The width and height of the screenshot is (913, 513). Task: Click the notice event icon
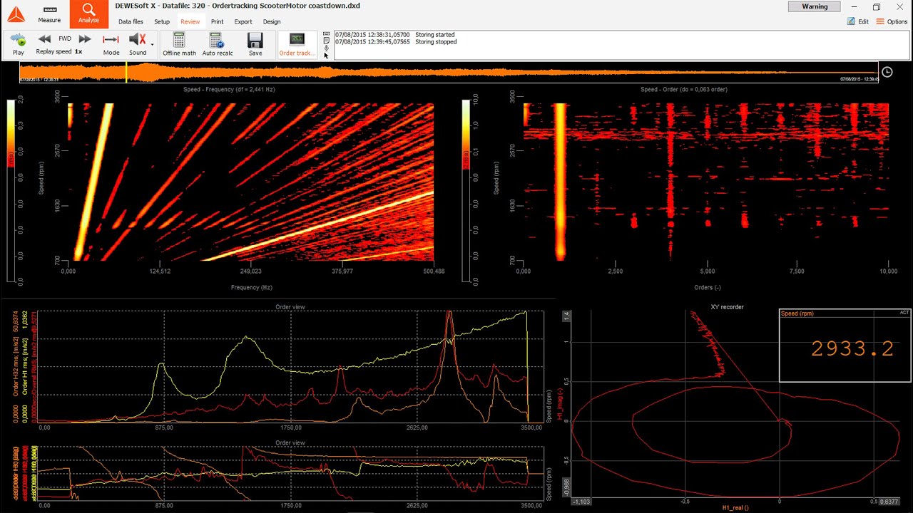pyautogui.click(x=327, y=41)
